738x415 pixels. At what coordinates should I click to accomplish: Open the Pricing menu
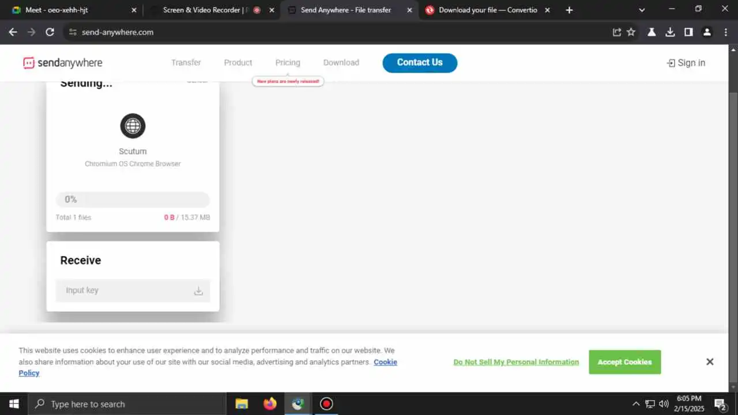click(x=288, y=62)
